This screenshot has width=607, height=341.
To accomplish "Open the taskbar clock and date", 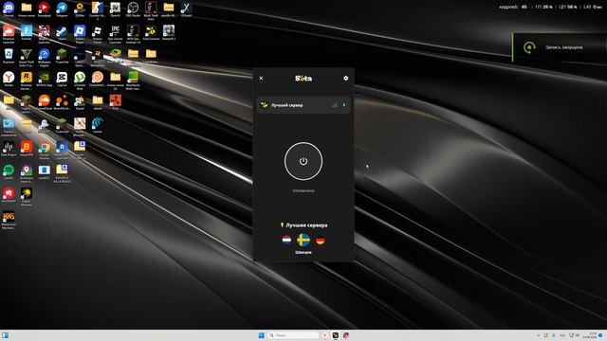I will (589, 335).
